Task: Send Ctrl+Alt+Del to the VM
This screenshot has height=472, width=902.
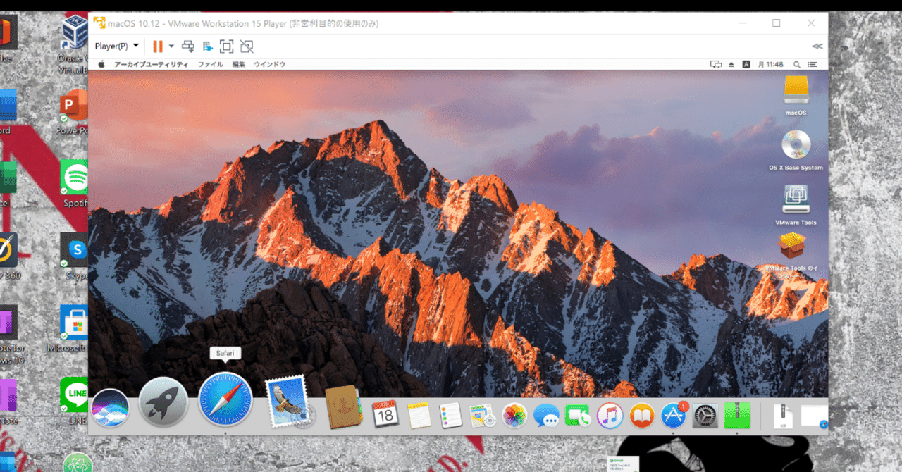Action: [188, 46]
